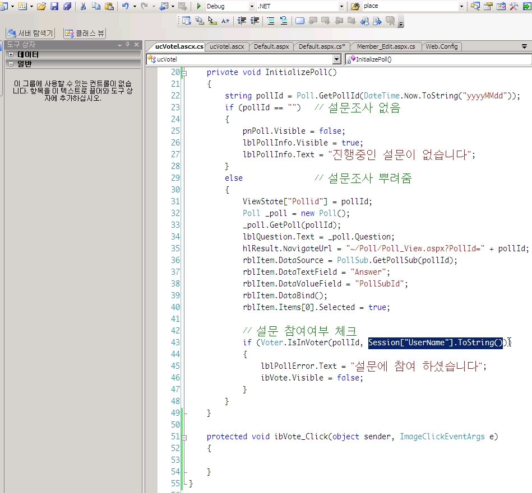Image resolution: width=532 pixels, height=493 pixels.
Task: Open the 클래스 뷰 panel tab
Action: click(x=85, y=33)
